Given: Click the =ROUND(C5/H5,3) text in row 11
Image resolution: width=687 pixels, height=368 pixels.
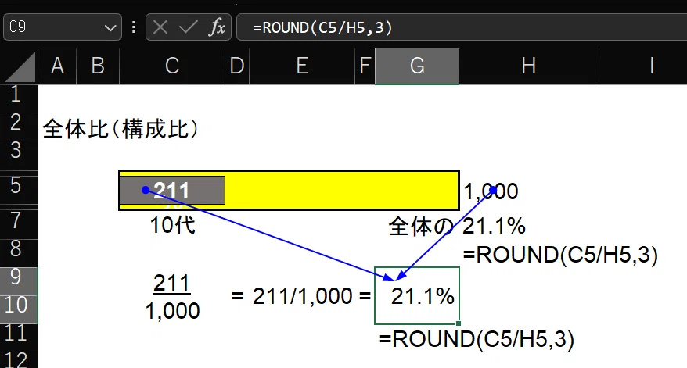Looking at the screenshot, I should coord(477,340).
